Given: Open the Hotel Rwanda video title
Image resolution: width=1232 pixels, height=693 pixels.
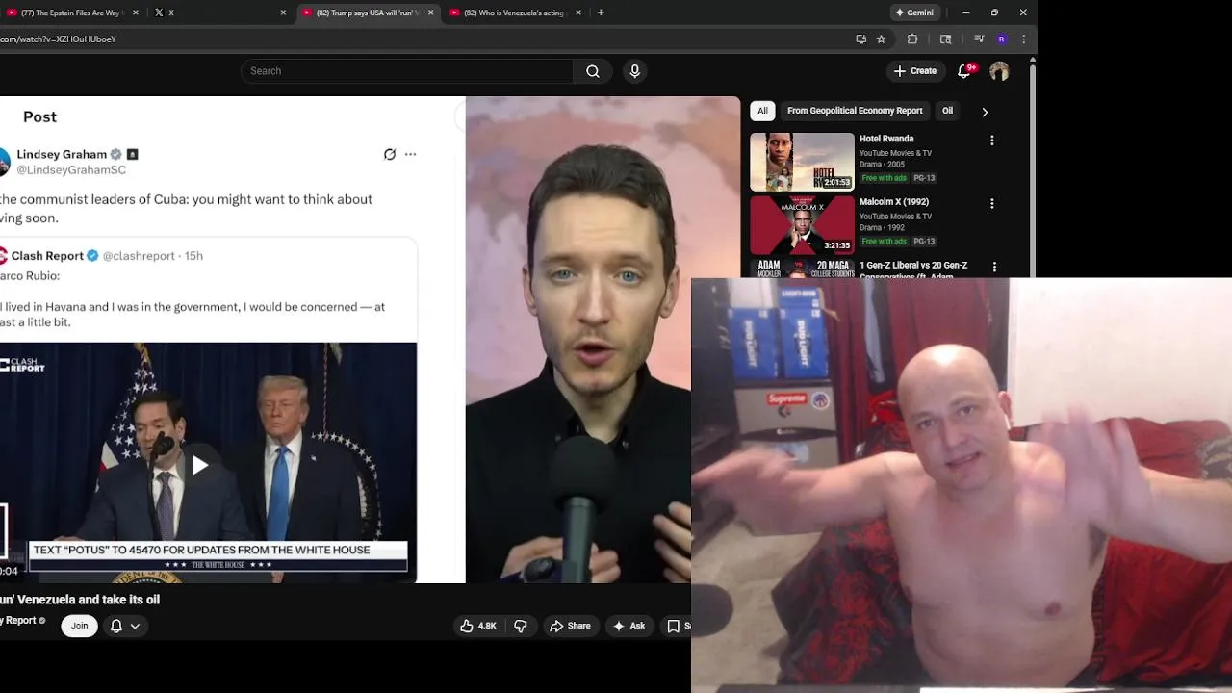Looking at the screenshot, I should 886,139.
